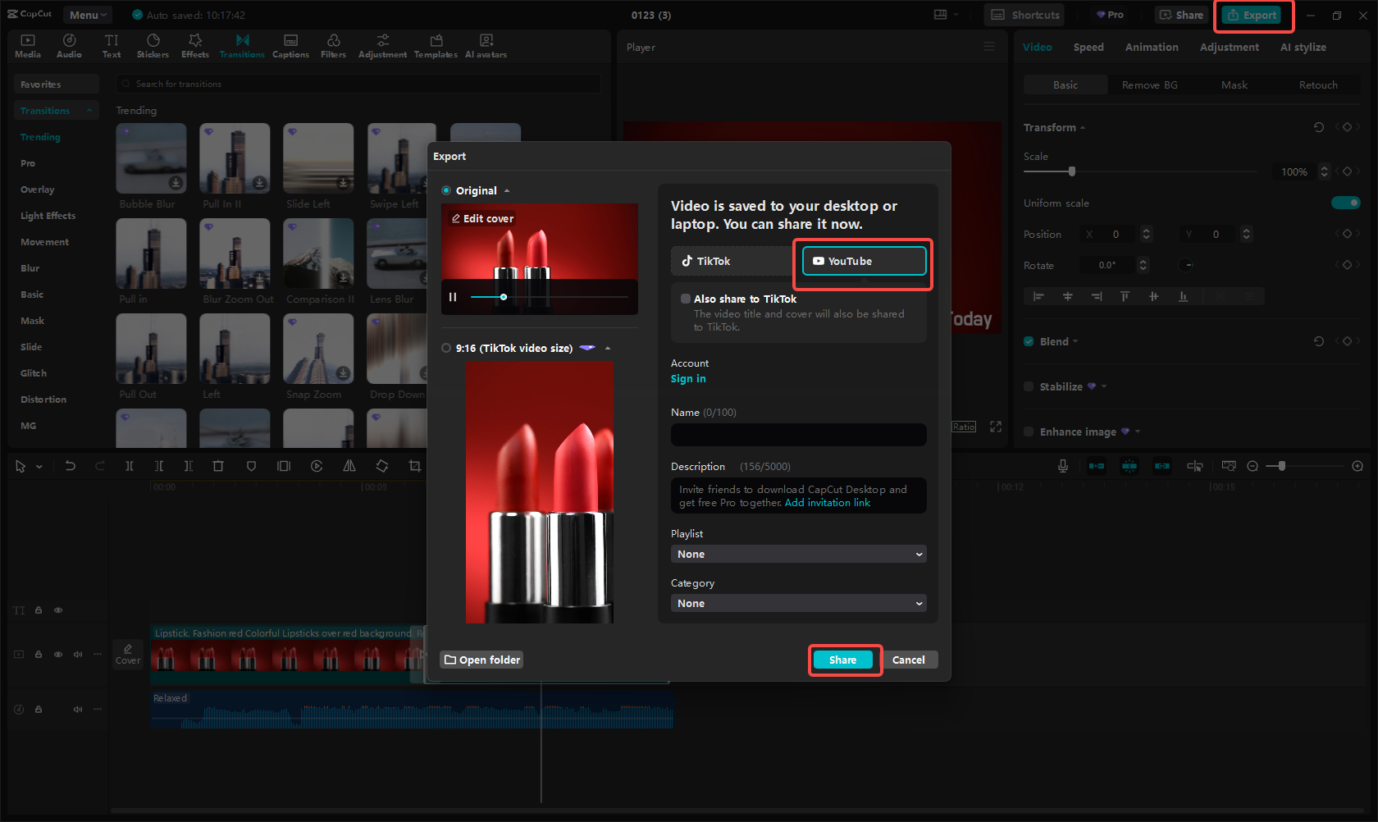Switch to the Animation tab

[x=1151, y=48]
